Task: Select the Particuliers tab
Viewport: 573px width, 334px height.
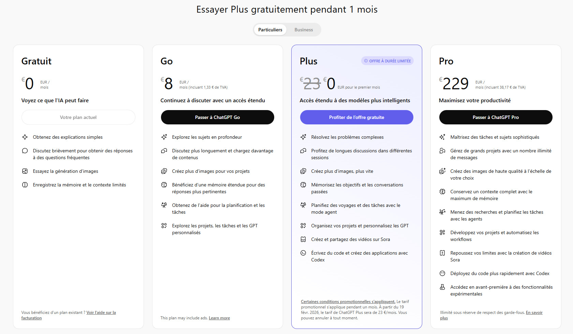Action: [270, 30]
